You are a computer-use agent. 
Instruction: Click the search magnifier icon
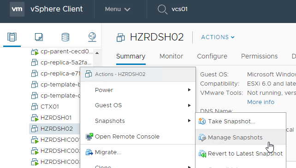click(x=162, y=9)
